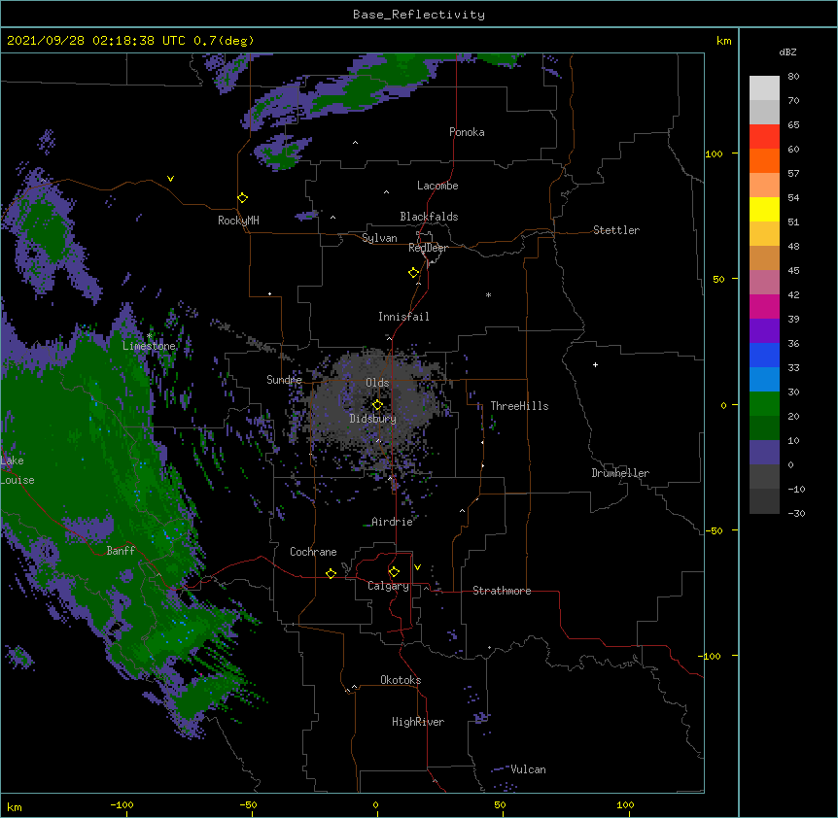Click the yellow diamond marker beside RockyMH

pos(242,198)
